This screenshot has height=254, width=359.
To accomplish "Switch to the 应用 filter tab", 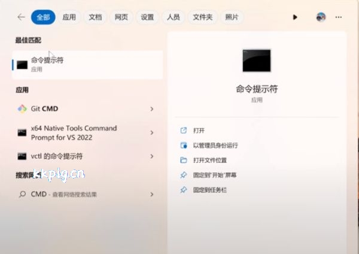I will (69, 17).
